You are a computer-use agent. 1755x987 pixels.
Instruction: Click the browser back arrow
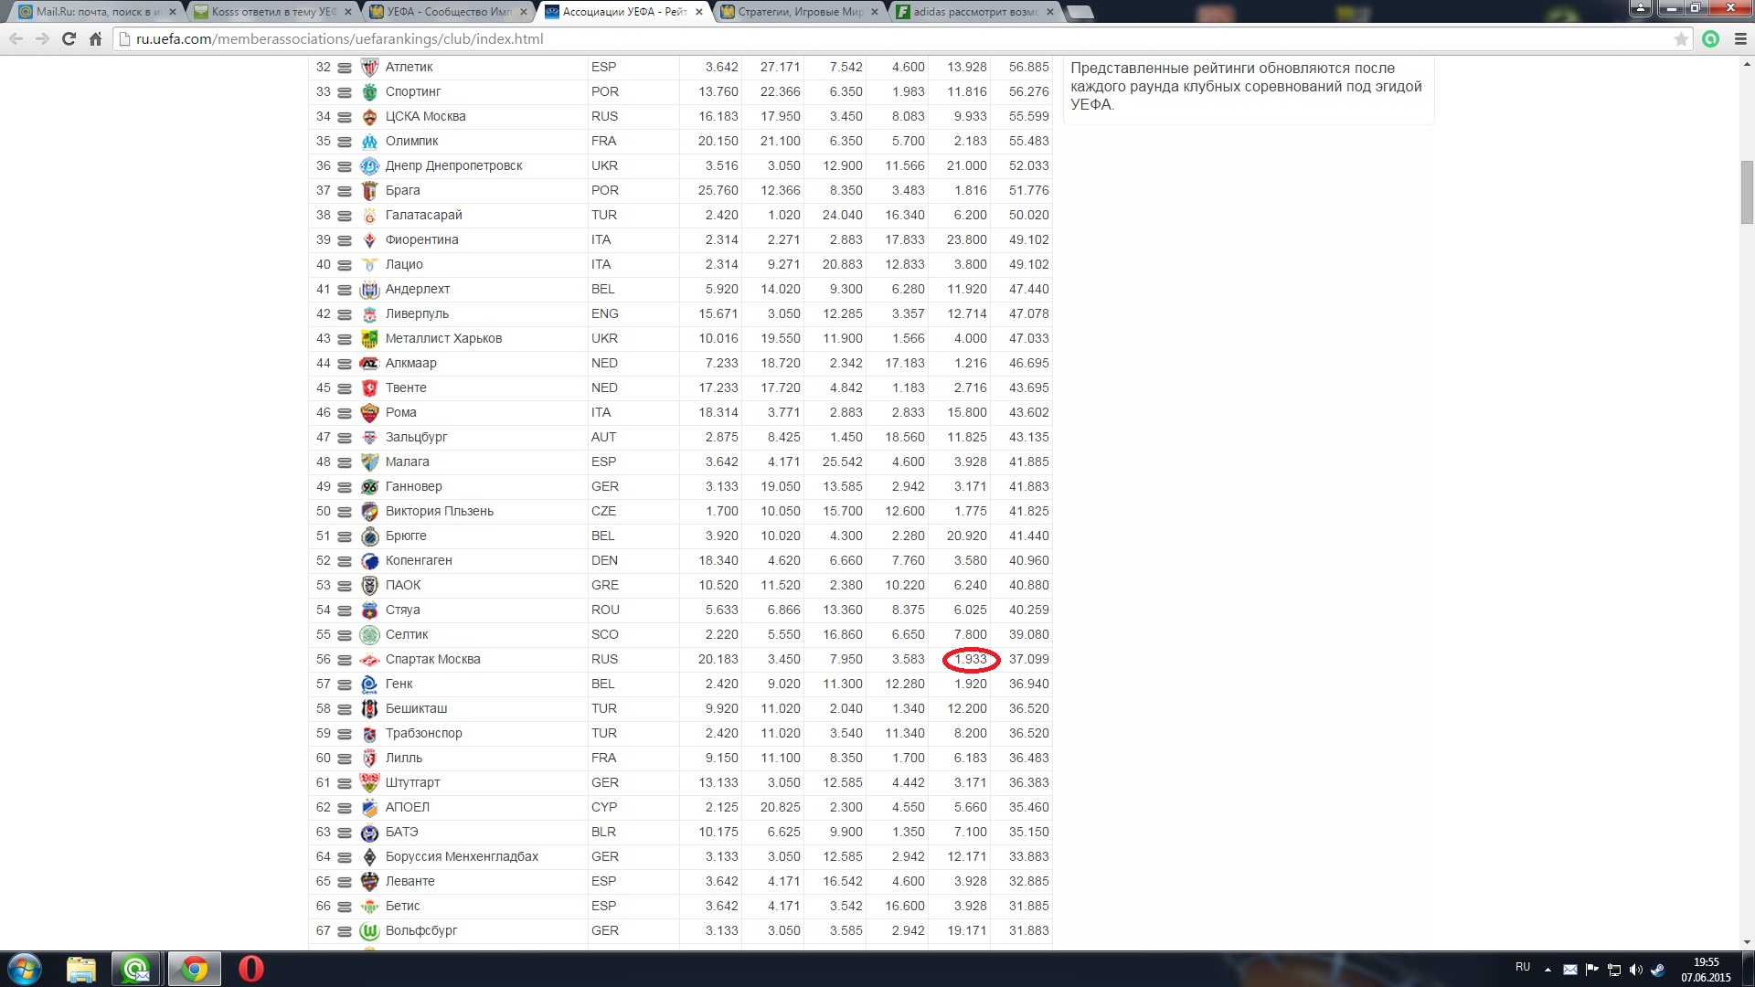pos(16,39)
